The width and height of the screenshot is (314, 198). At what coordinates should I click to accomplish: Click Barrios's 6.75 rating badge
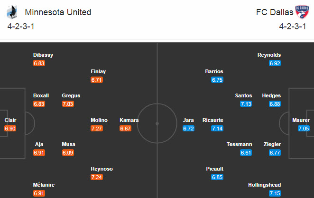pos(217,80)
